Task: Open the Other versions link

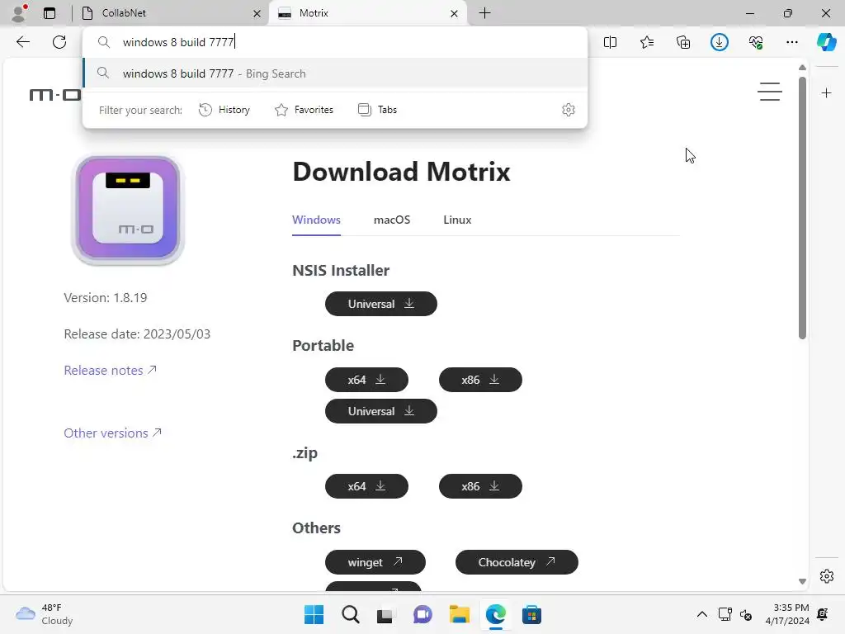Action: click(x=112, y=433)
